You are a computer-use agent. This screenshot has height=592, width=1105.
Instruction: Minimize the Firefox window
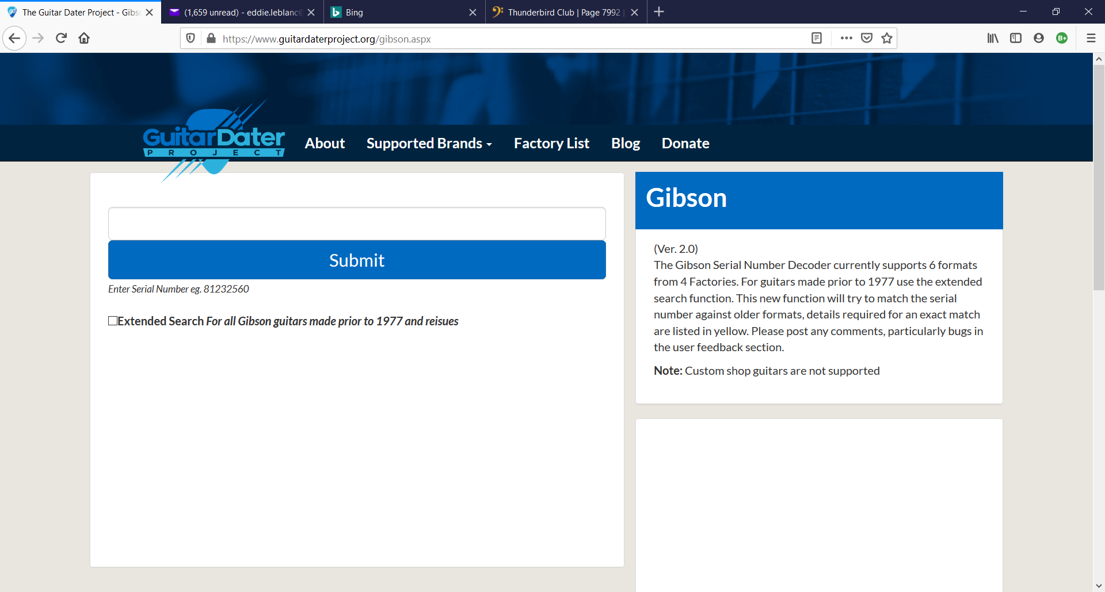pyautogui.click(x=1023, y=11)
